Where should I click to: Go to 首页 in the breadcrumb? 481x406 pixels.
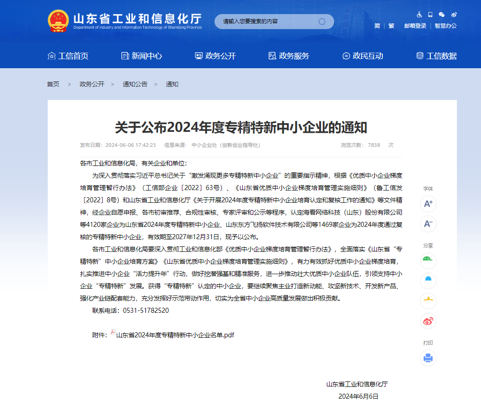coord(53,84)
